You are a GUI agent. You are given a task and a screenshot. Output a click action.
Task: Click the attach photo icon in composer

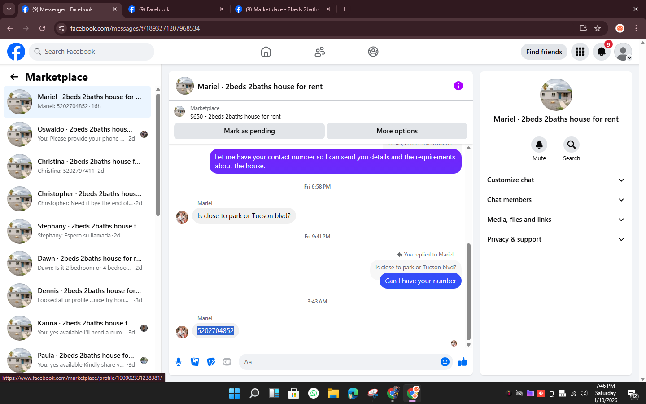pos(195,362)
